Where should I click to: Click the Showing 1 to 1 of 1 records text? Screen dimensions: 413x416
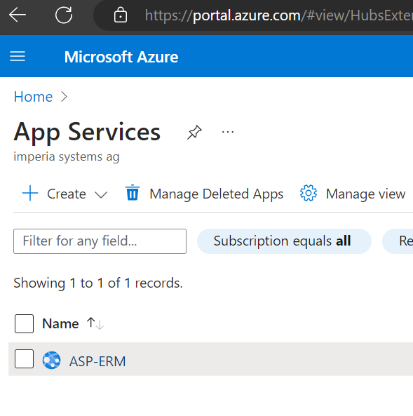98,283
